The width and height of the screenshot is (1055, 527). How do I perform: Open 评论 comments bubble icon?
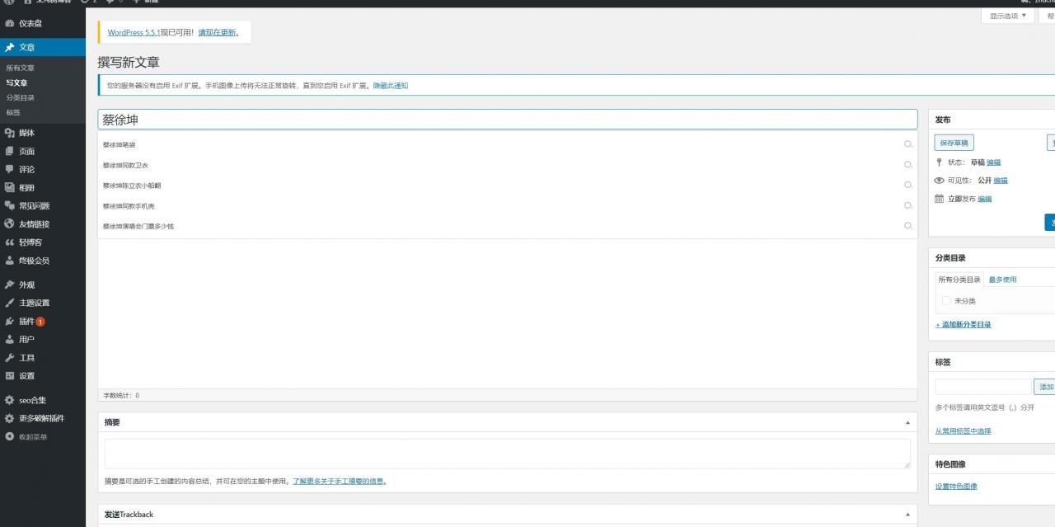(9, 169)
